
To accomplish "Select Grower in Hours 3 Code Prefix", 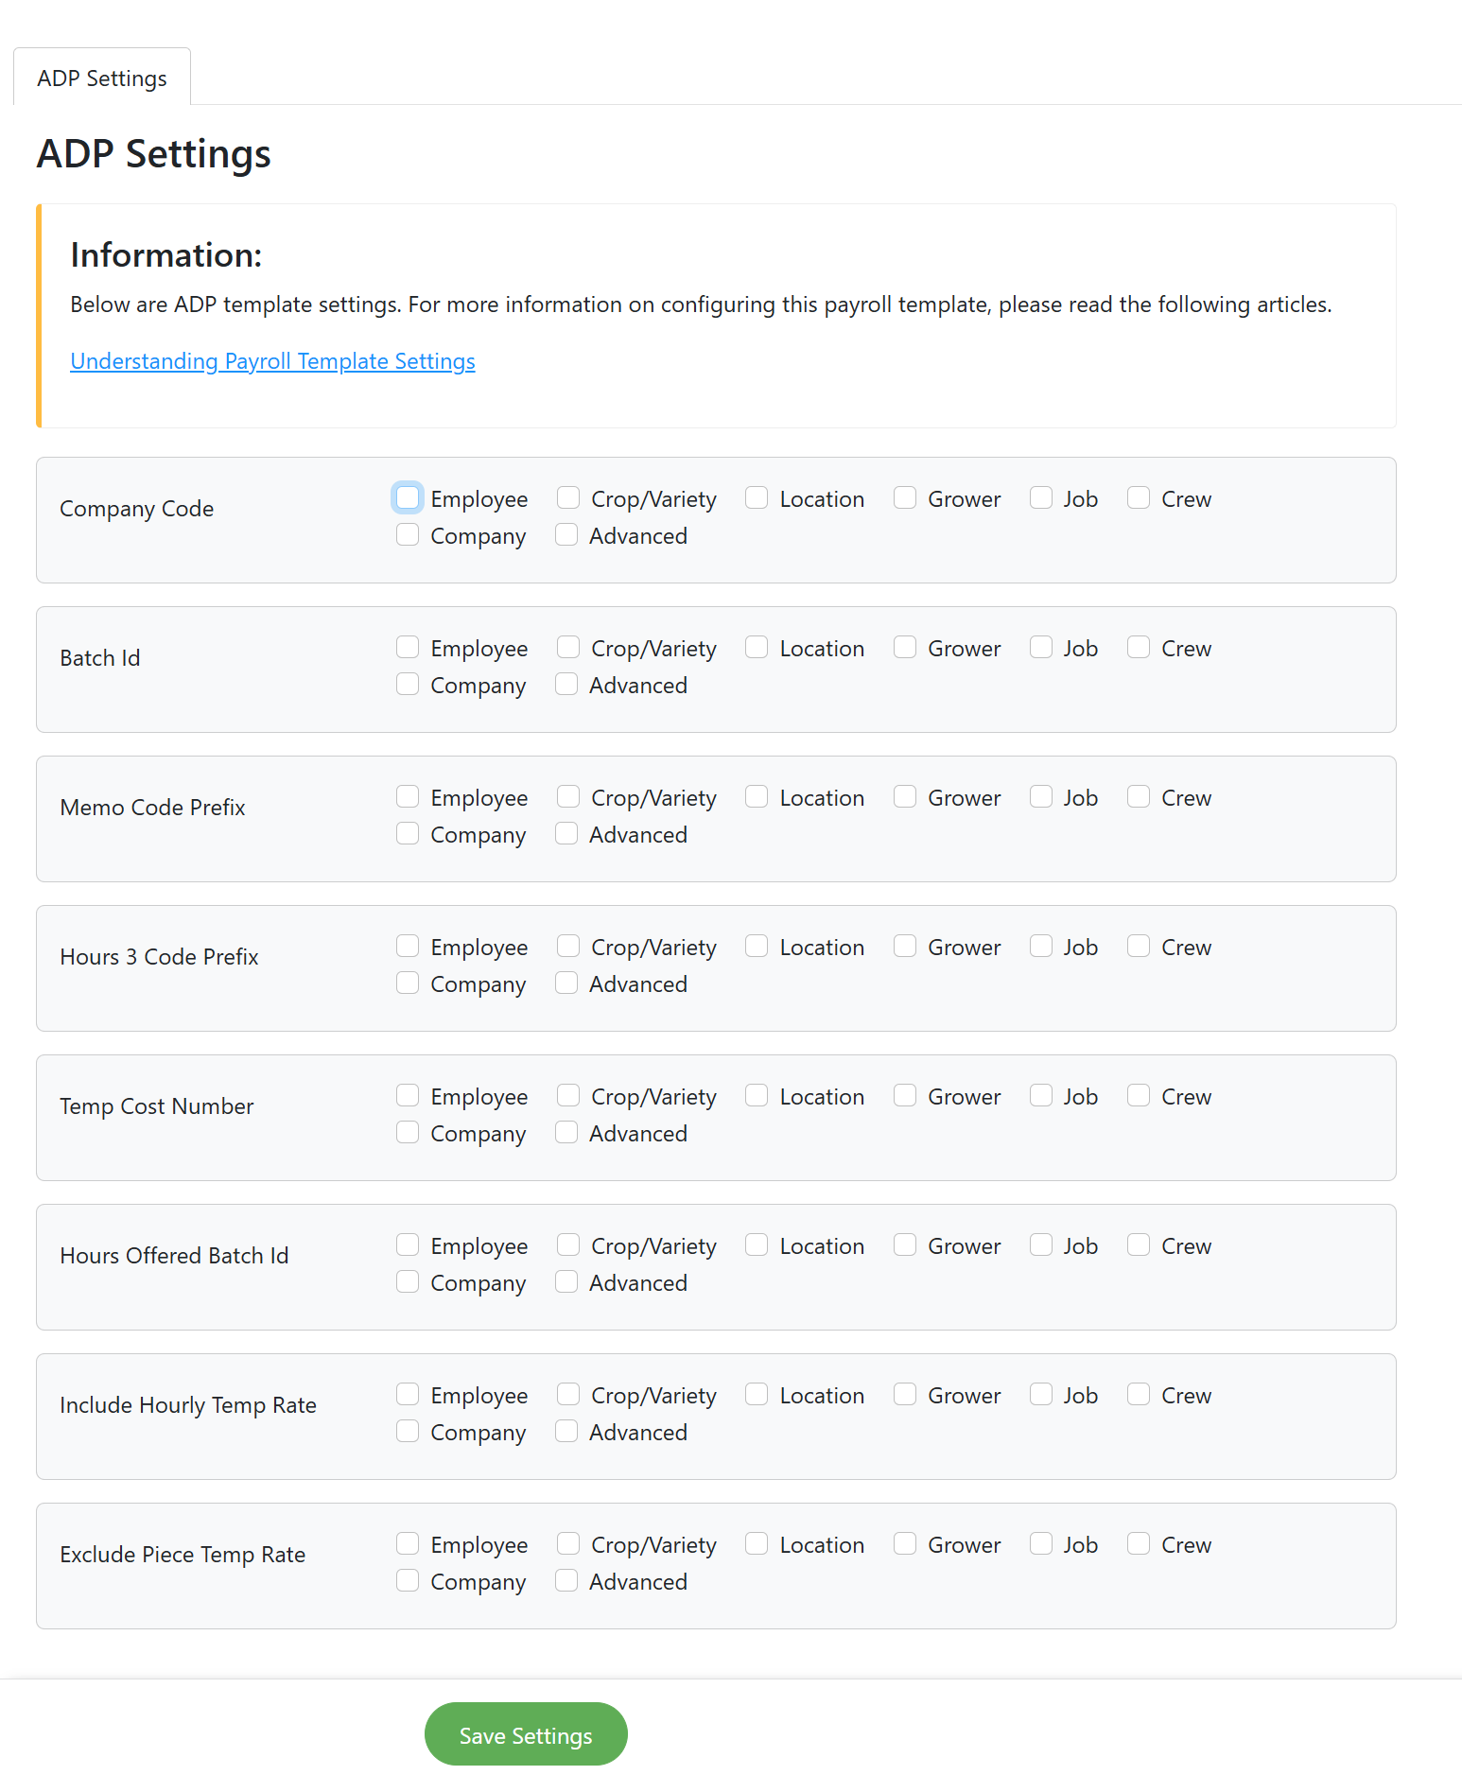I will pos(905,946).
